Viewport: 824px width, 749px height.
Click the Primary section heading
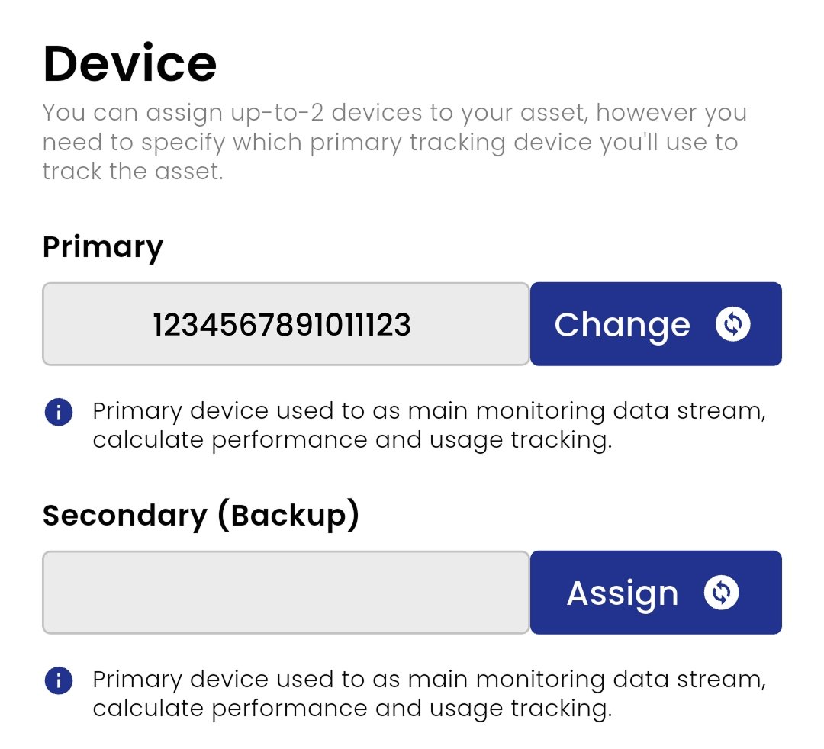(103, 246)
